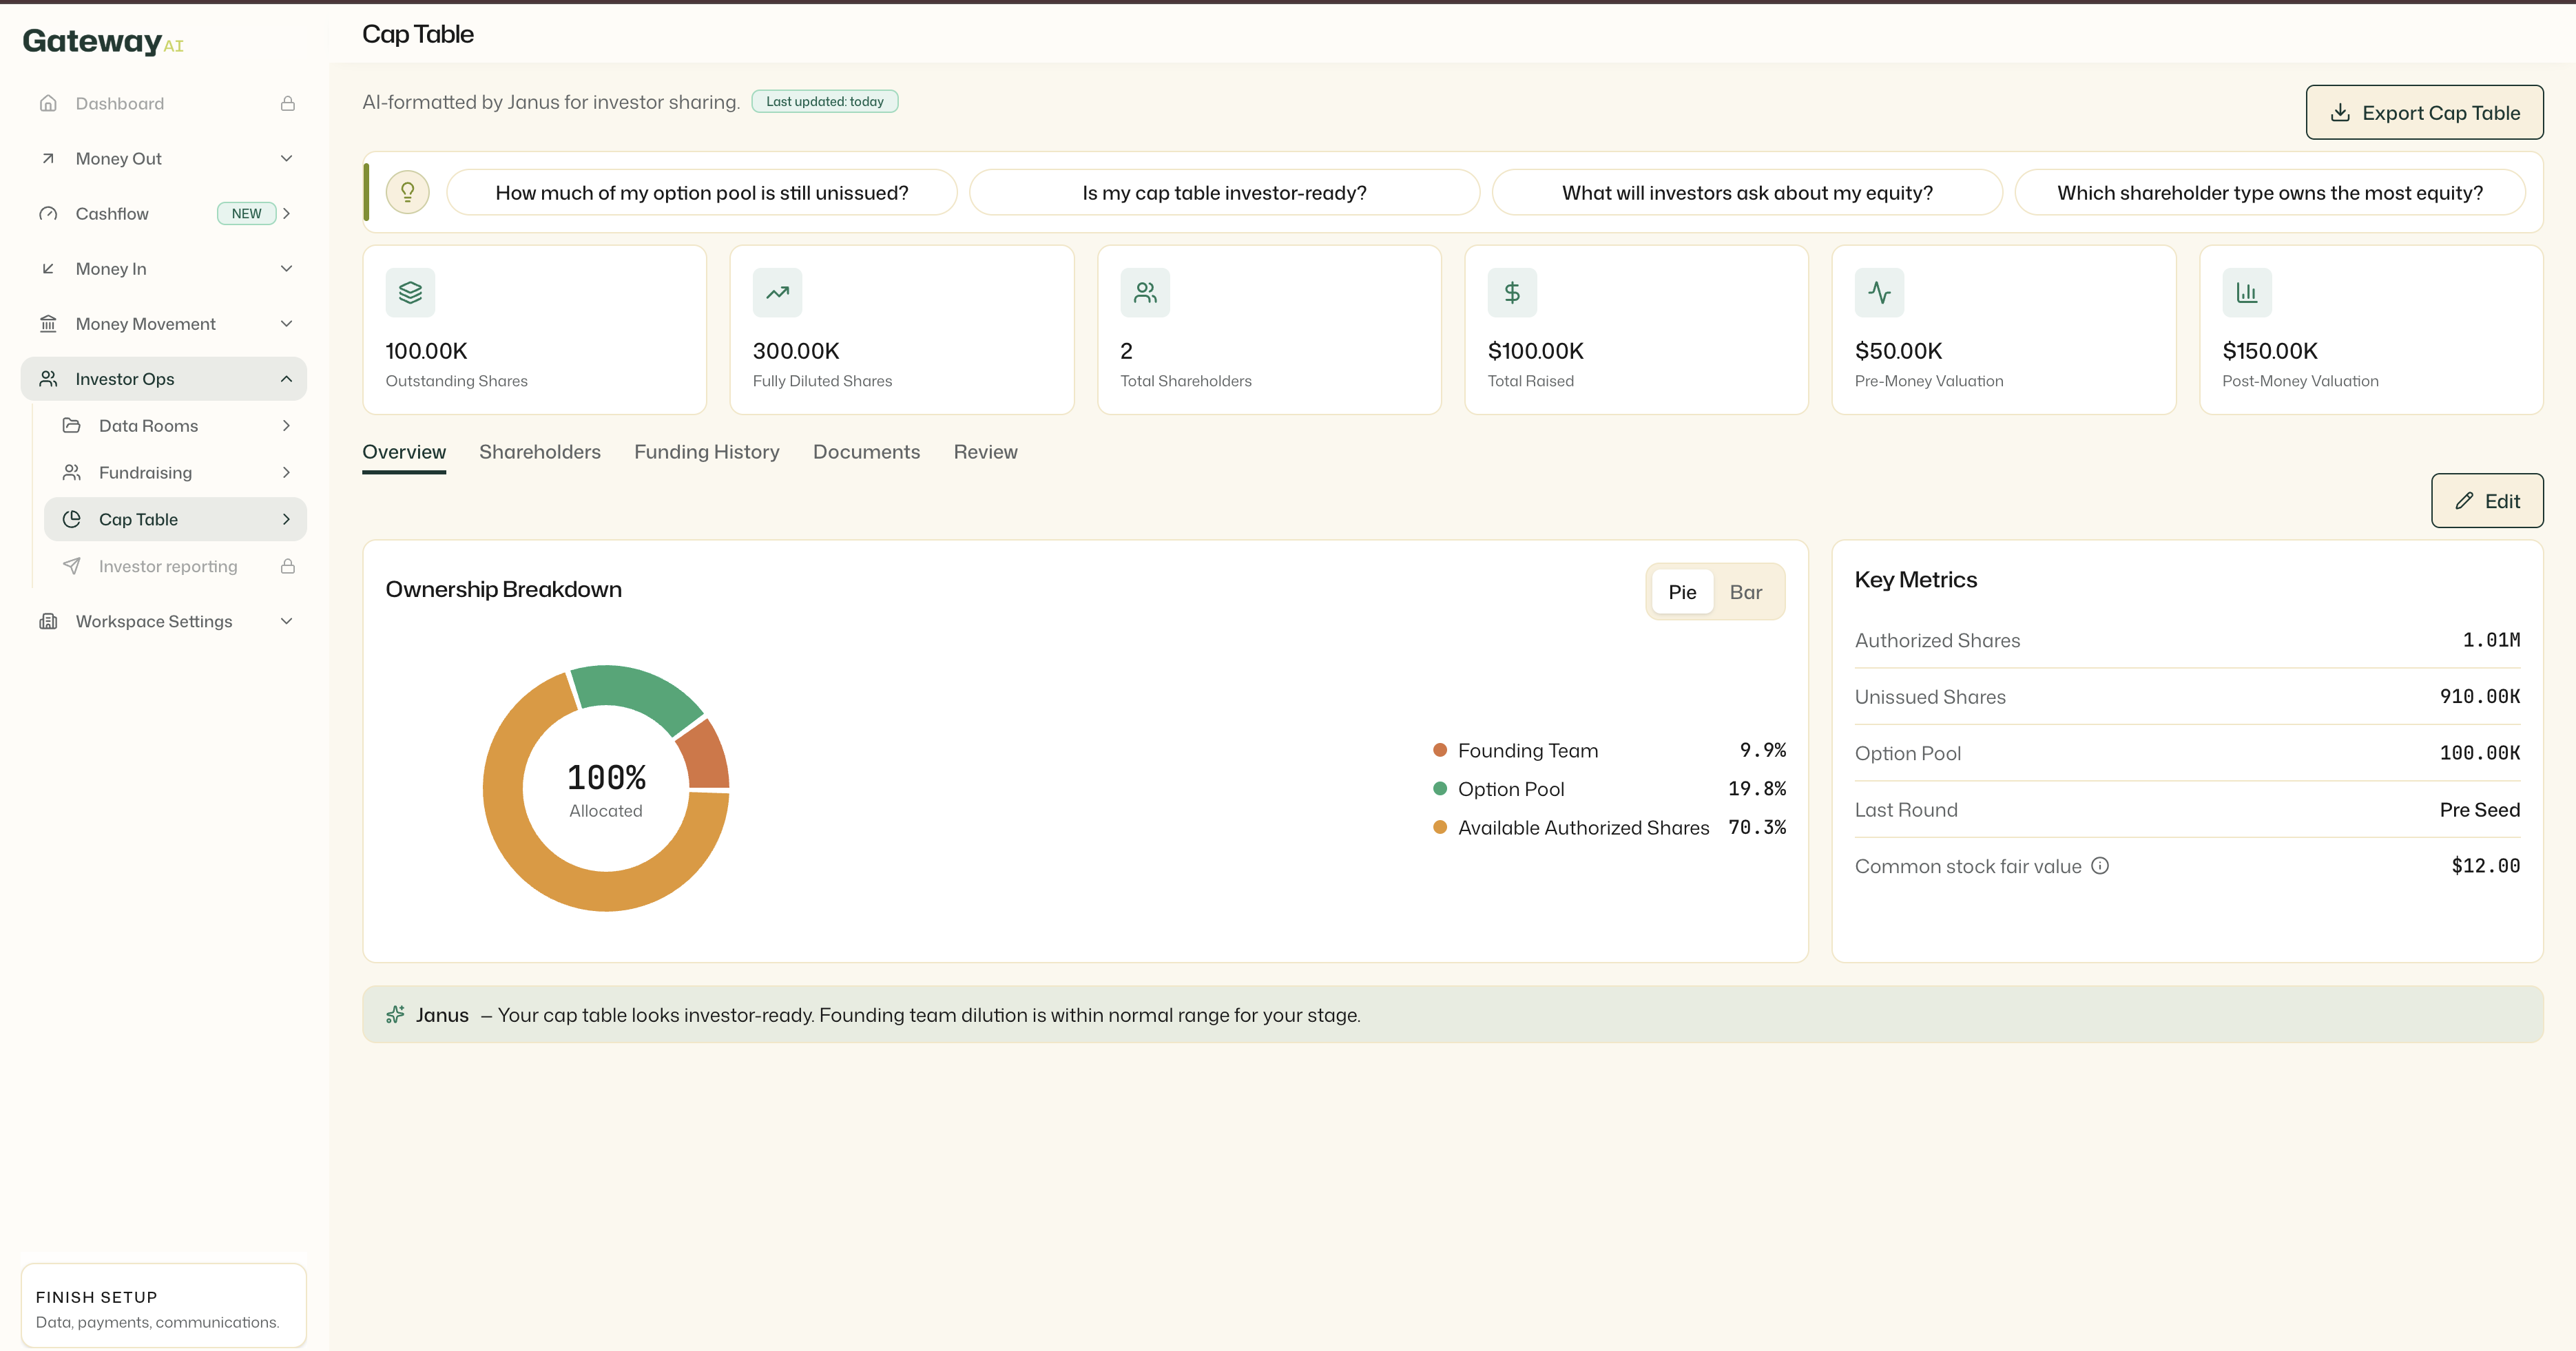The height and width of the screenshot is (1351, 2576).
Task: Switch chart view to Bar
Action: [1746, 592]
